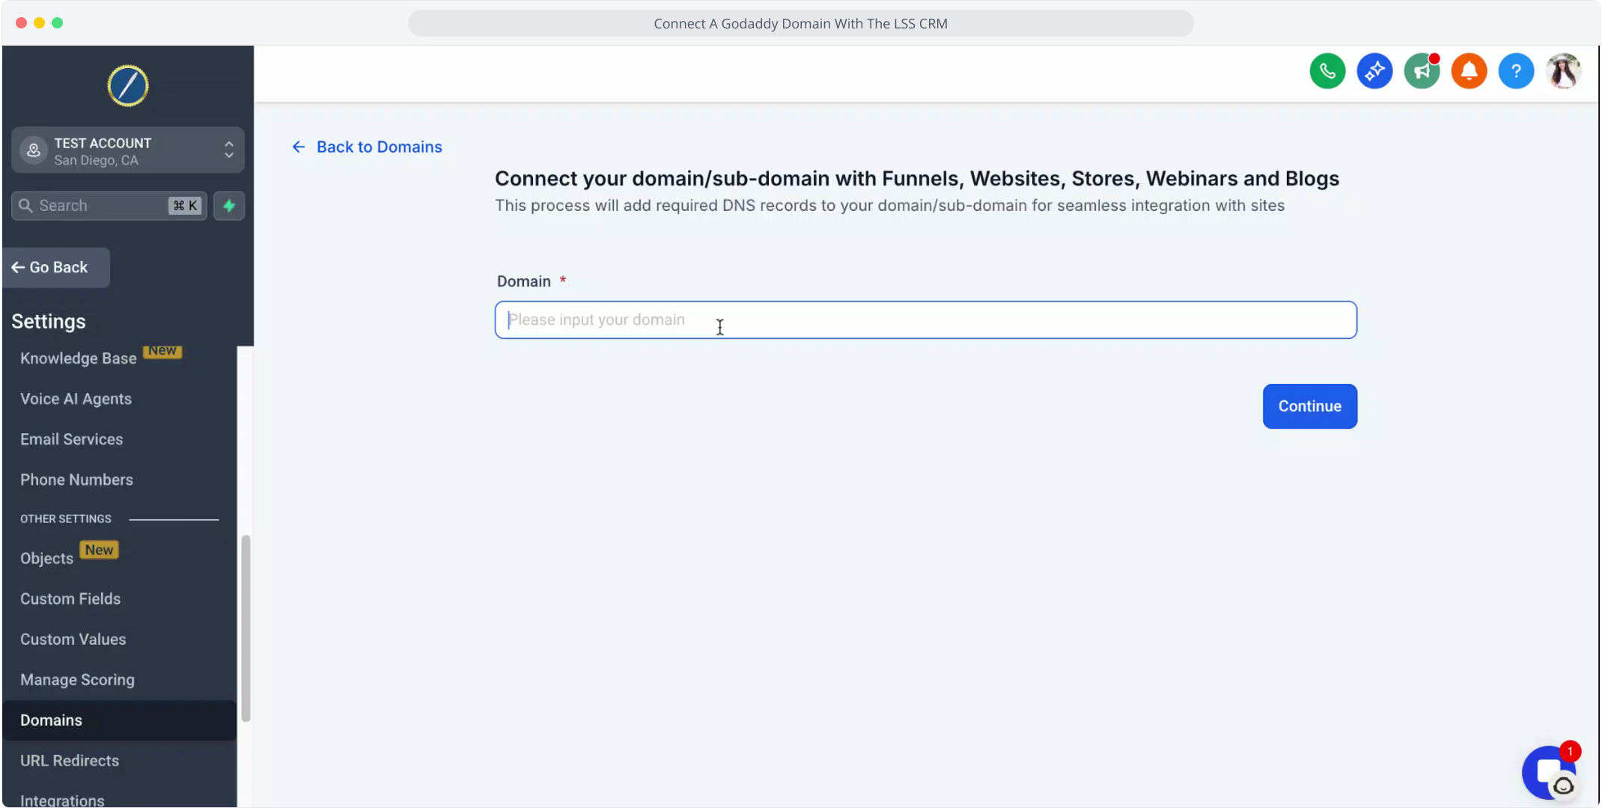Screen dimensions: 1602x808
Task: Click the green lightning quick actions icon
Action: pos(229,206)
